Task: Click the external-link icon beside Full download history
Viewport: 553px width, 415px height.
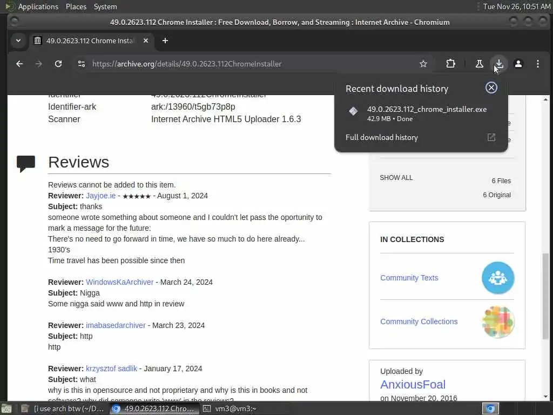Action: [491, 137]
